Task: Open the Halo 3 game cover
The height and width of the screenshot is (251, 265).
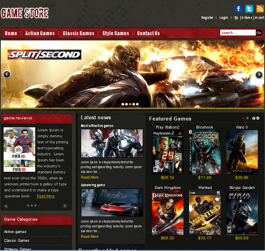Action: pos(242,152)
